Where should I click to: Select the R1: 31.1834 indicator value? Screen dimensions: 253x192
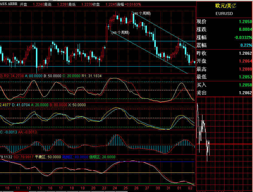(x=92, y=76)
